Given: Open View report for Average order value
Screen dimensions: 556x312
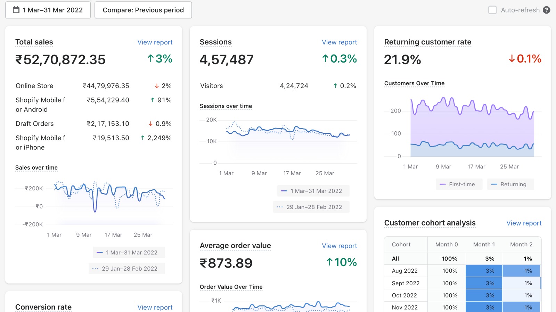Looking at the screenshot, I should (339, 246).
